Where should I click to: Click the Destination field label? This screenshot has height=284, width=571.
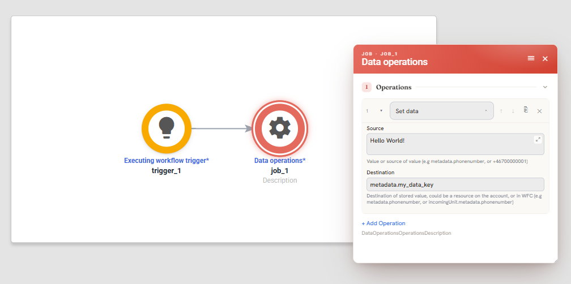[380, 173]
